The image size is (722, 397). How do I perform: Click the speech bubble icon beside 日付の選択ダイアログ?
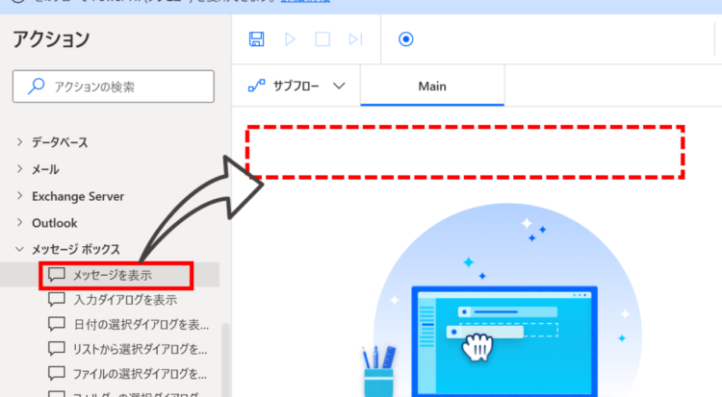tap(57, 324)
